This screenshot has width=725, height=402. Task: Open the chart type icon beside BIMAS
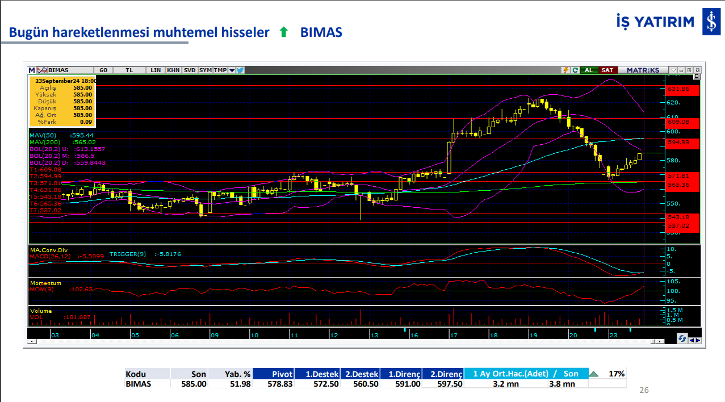click(x=41, y=70)
